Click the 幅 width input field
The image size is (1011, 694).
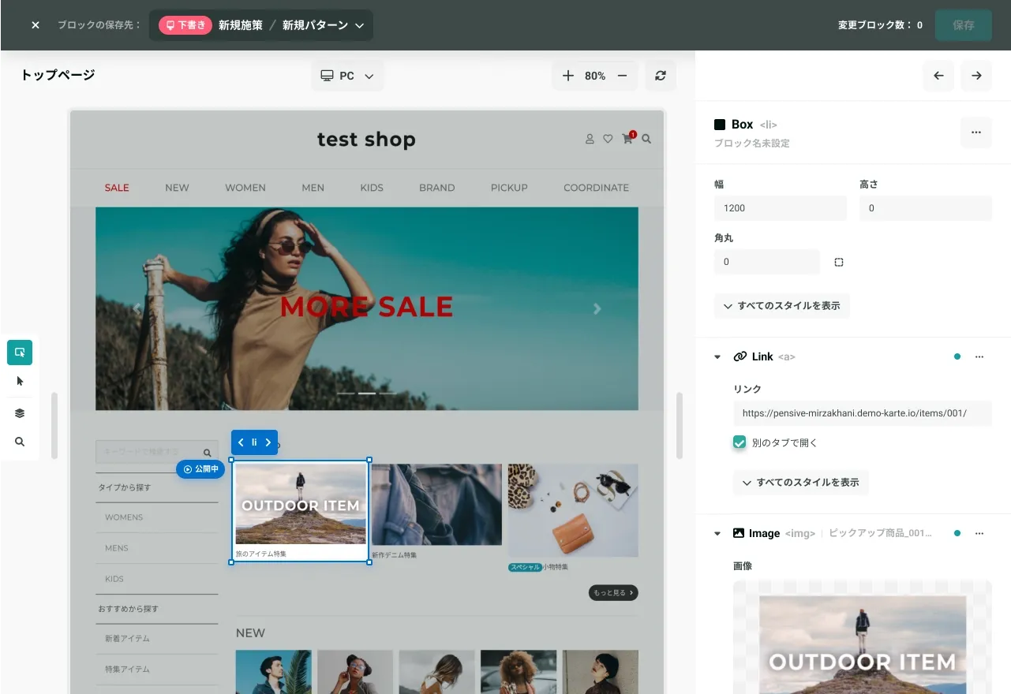point(780,208)
